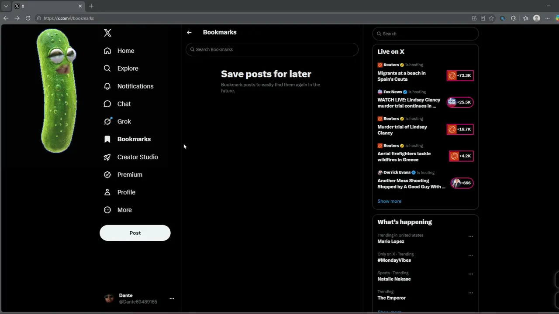Image resolution: width=559 pixels, height=314 pixels.
Task: Click Show more under Live on X
Action: pyautogui.click(x=389, y=201)
